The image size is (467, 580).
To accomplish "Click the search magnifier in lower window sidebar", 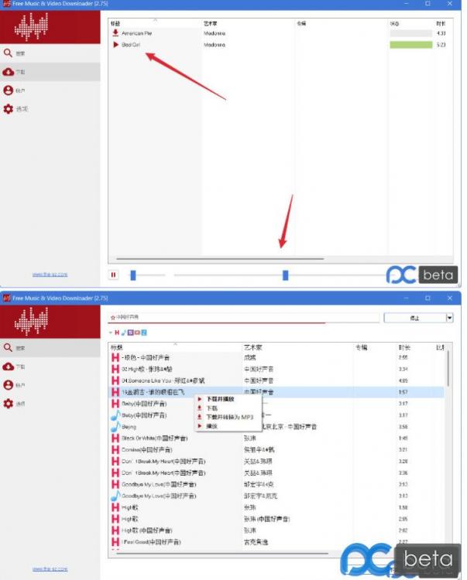I will pos(9,348).
